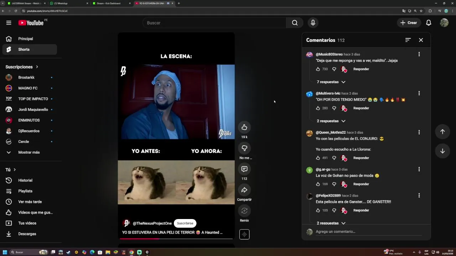
Task: Select Principal in the sidebar
Action: 30,39
